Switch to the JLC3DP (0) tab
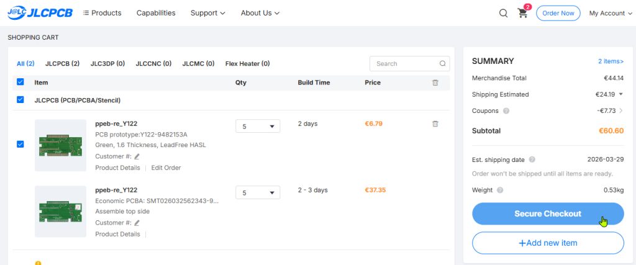 pos(107,63)
